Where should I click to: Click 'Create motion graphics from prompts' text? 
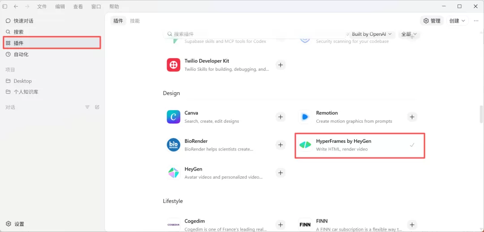[x=354, y=121]
